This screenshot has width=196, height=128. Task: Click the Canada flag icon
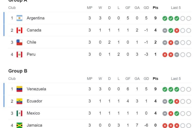(x=19, y=30)
